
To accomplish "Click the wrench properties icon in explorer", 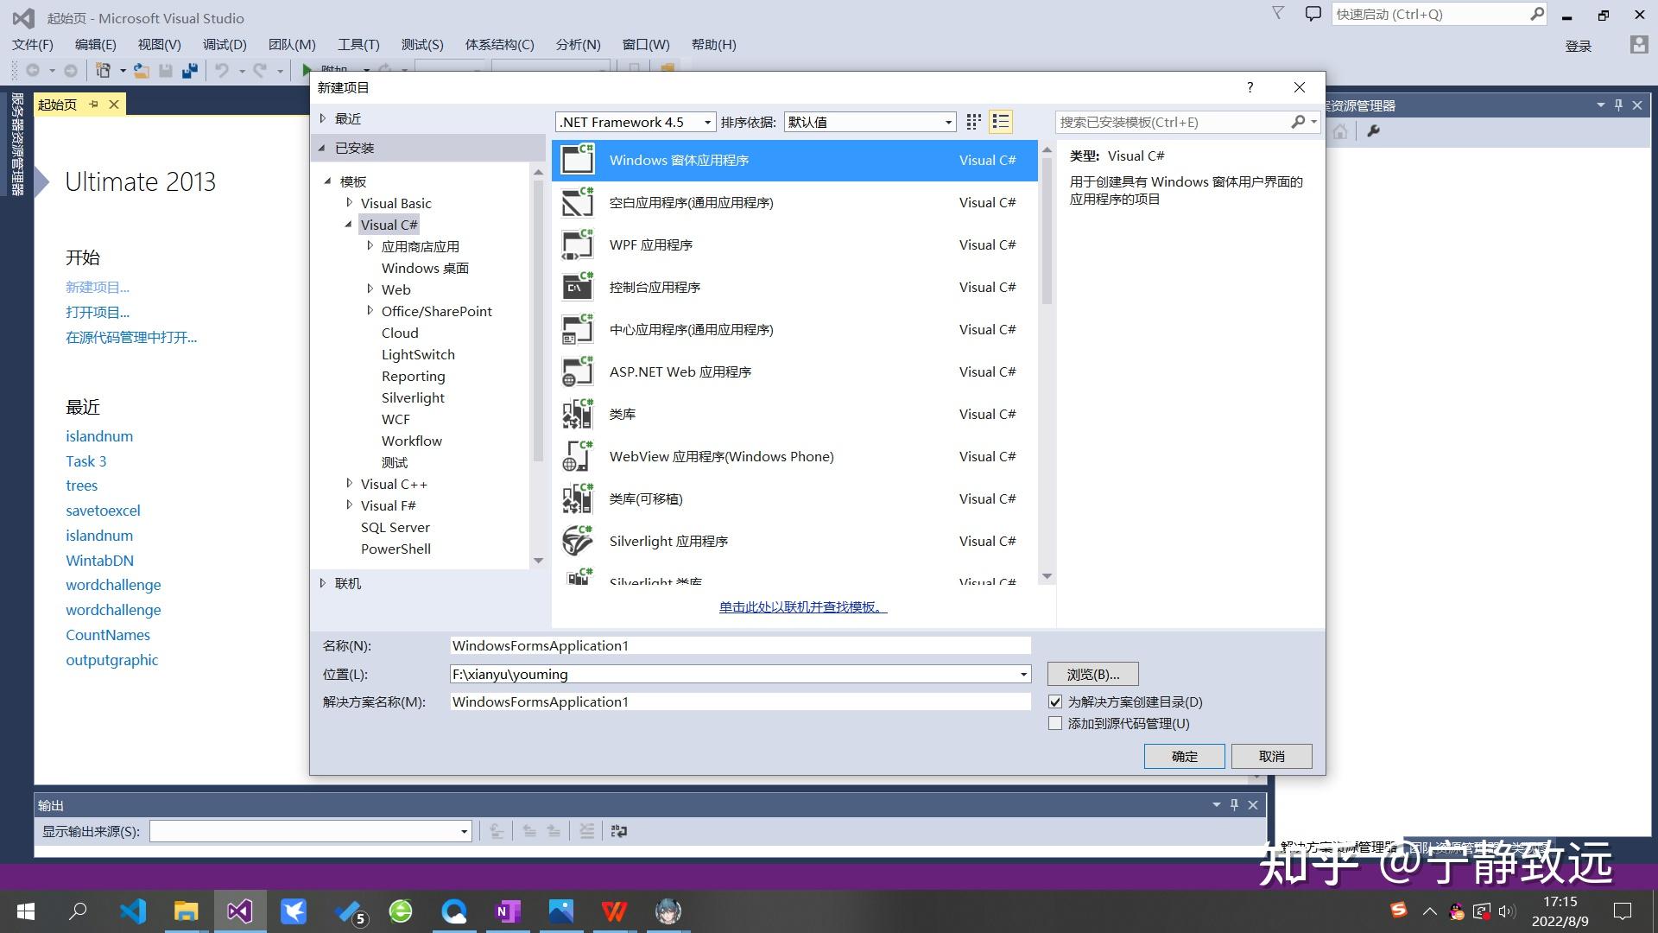I will pyautogui.click(x=1373, y=131).
